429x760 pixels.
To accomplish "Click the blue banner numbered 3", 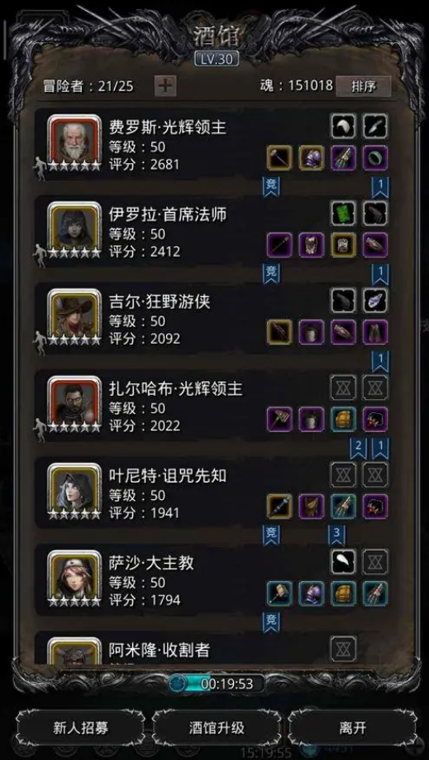I will click(337, 536).
